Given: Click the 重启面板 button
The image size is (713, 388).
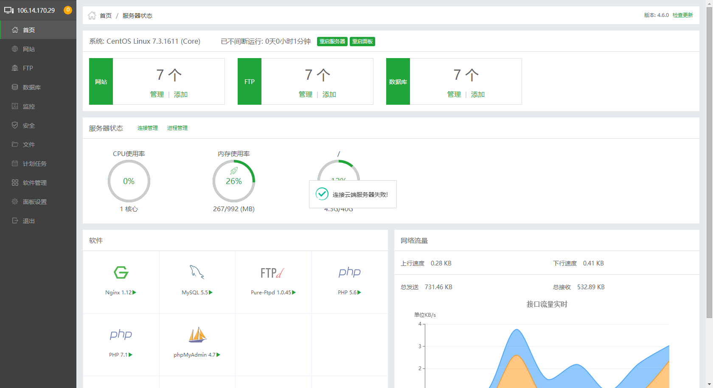Looking at the screenshot, I should pyautogui.click(x=362, y=42).
